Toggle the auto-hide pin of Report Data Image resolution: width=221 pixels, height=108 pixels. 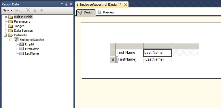pos(66,4)
